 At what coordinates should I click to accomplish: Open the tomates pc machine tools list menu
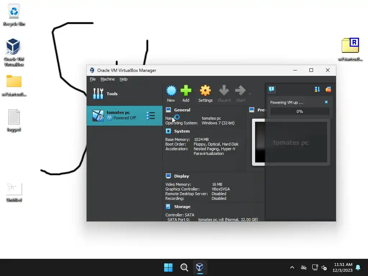pyautogui.click(x=151, y=116)
